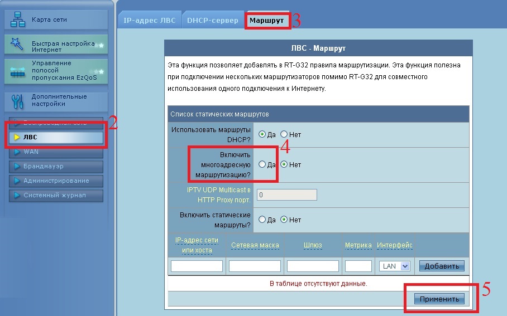Open the WAN menu item
This screenshot has height=316, width=507.
(x=56, y=152)
